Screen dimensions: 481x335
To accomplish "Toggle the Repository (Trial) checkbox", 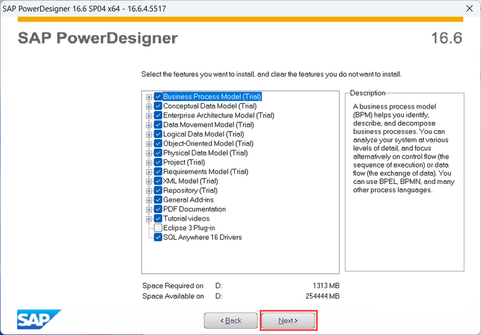I will (x=158, y=190).
